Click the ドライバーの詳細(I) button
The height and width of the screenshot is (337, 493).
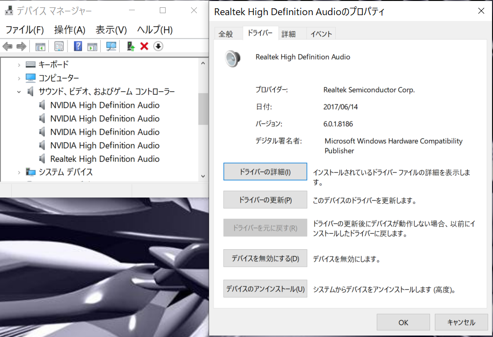pos(265,172)
